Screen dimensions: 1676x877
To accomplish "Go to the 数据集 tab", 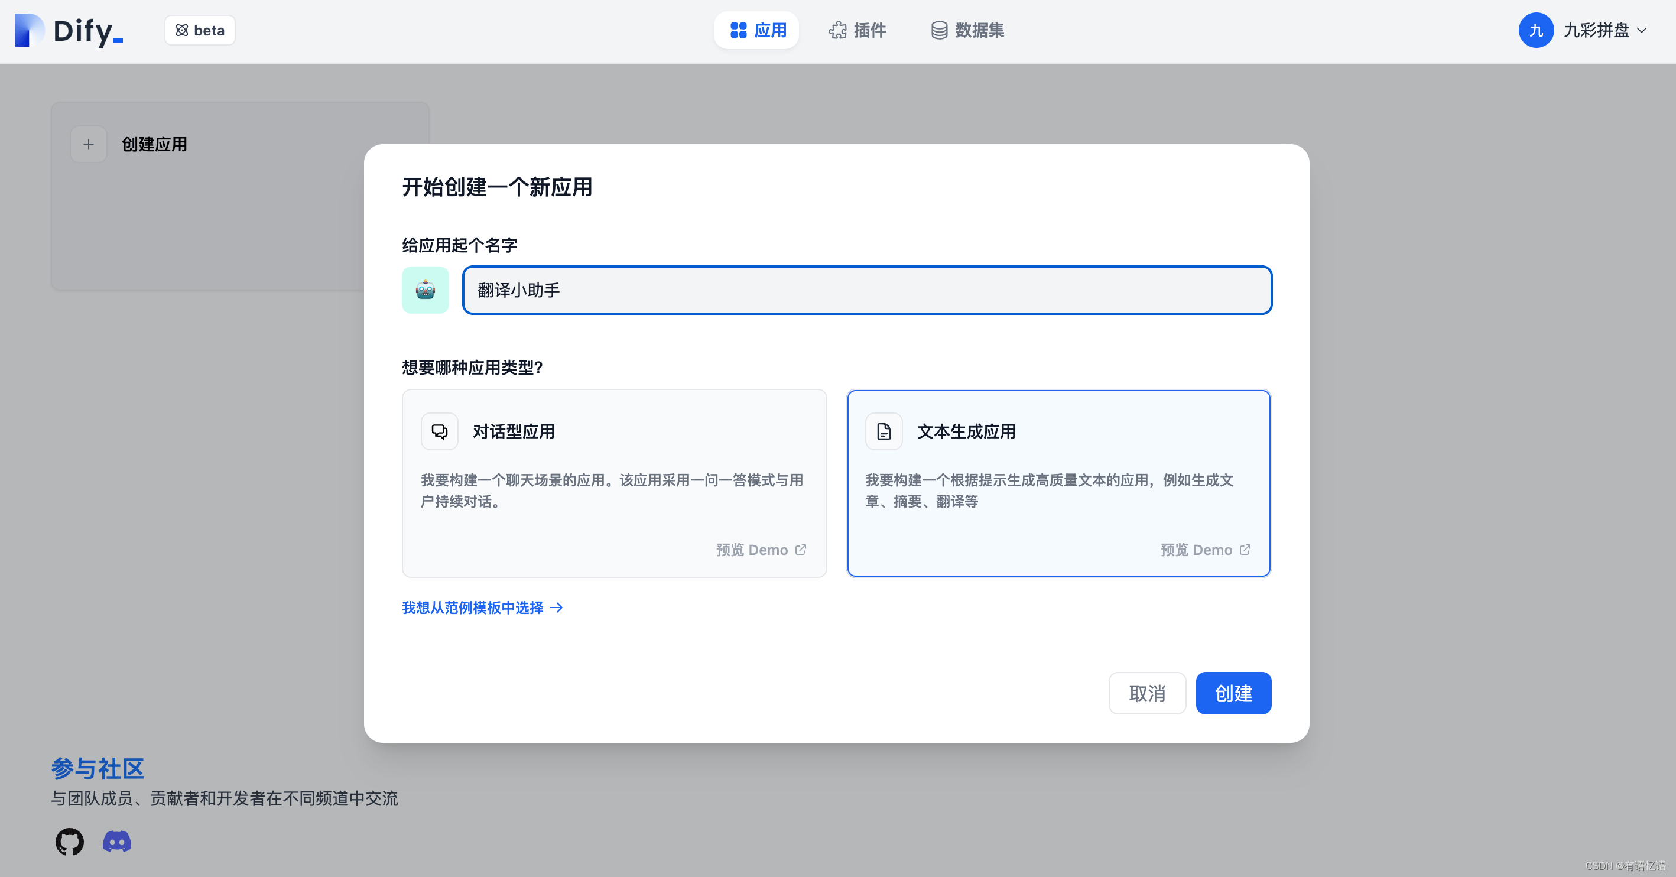I will 967,31.
